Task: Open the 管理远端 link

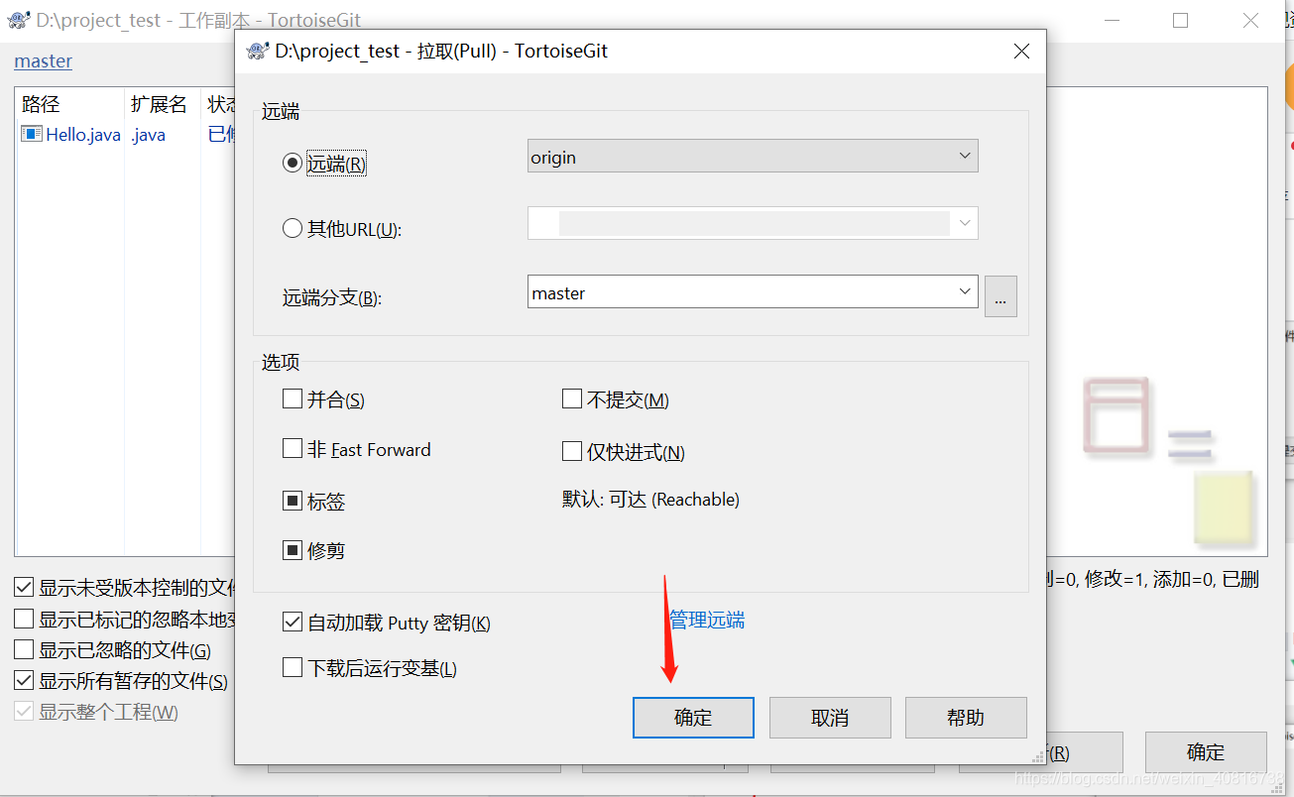Action: tap(706, 620)
